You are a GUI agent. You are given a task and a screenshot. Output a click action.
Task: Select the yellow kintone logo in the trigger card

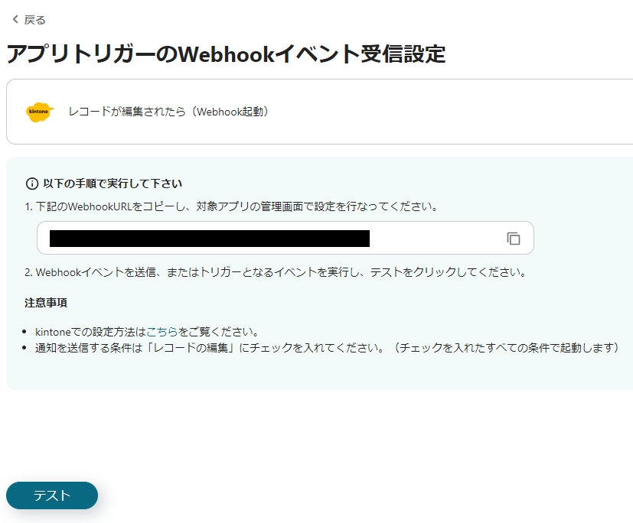tap(39, 112)
